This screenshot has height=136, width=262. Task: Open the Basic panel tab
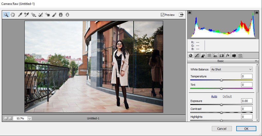[x=191, y=55]
